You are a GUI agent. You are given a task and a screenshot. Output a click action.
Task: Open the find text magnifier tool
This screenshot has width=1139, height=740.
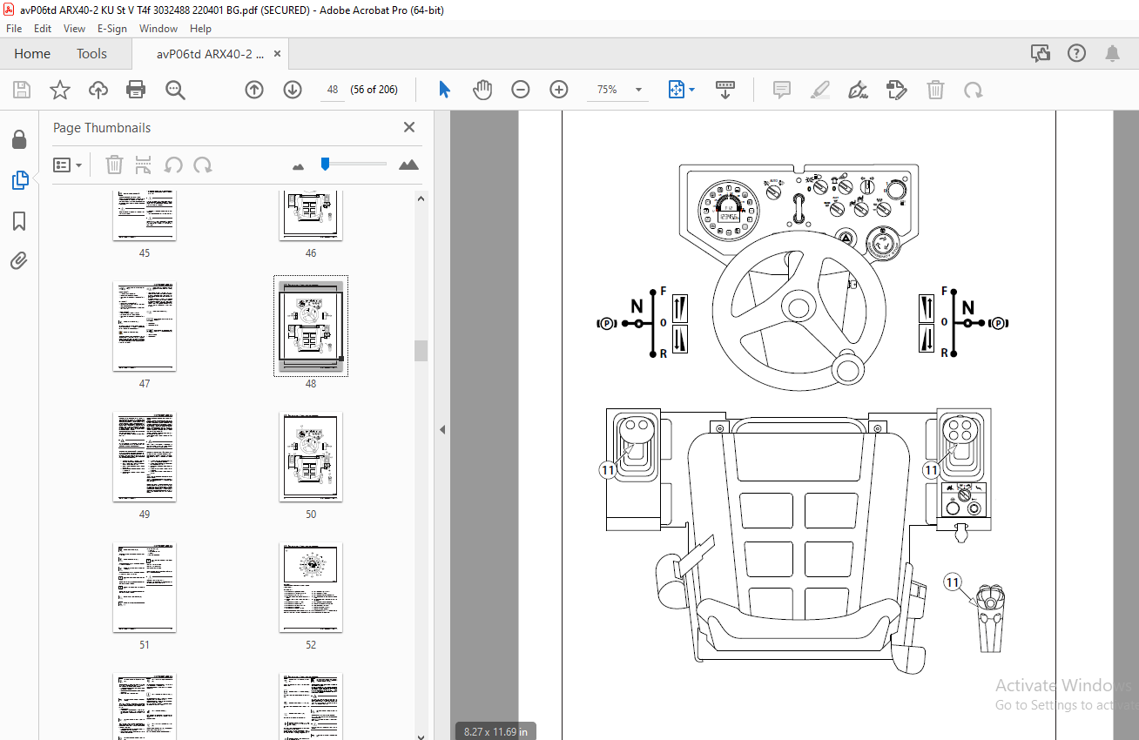tap(175, 90)
